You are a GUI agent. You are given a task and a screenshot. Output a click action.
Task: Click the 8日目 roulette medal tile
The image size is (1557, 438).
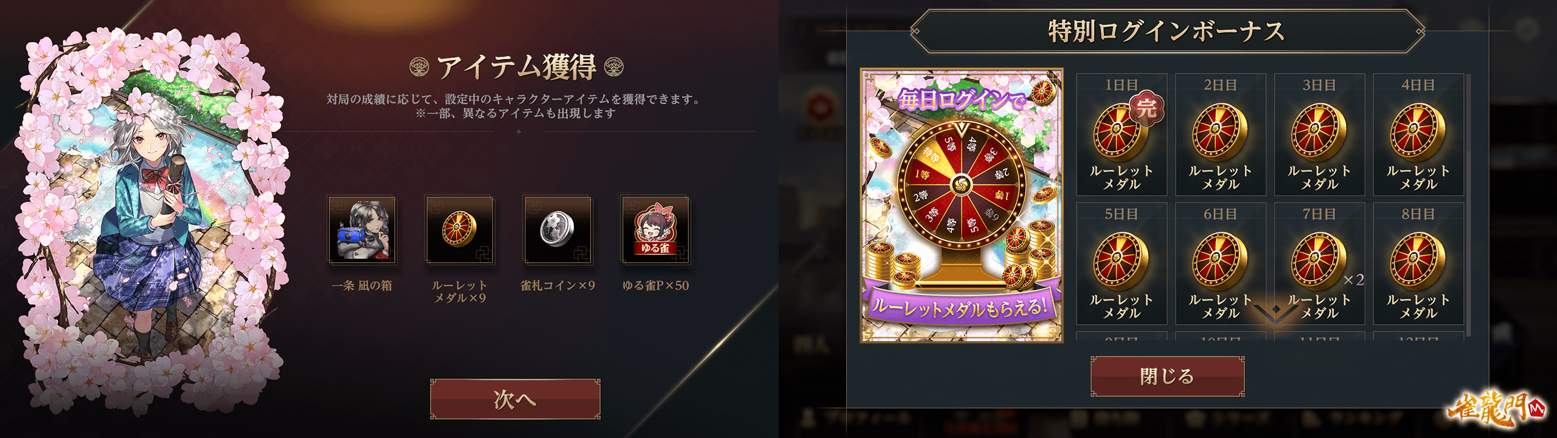1418,263
